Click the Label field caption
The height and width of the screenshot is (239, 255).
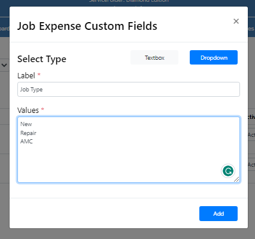click(x=26, y=76)
